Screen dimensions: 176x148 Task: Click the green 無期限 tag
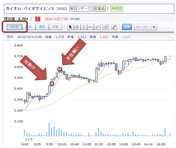pyautogui.click(x=117, y=9)
